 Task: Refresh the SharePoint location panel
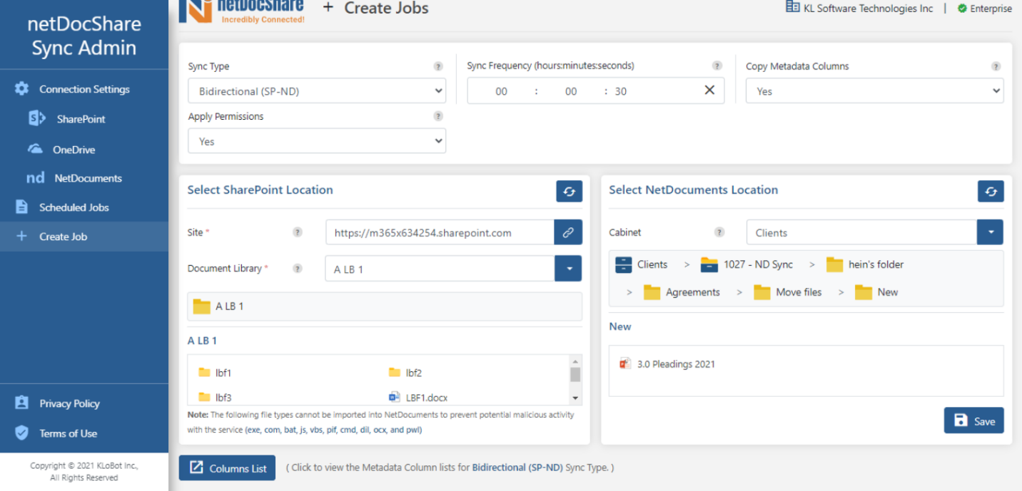pos(570,191)
